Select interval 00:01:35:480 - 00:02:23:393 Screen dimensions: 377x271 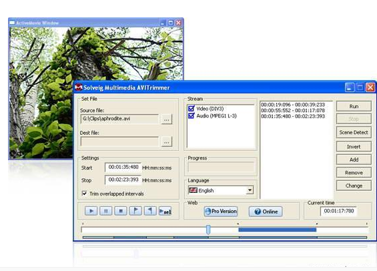click(293, 116)
